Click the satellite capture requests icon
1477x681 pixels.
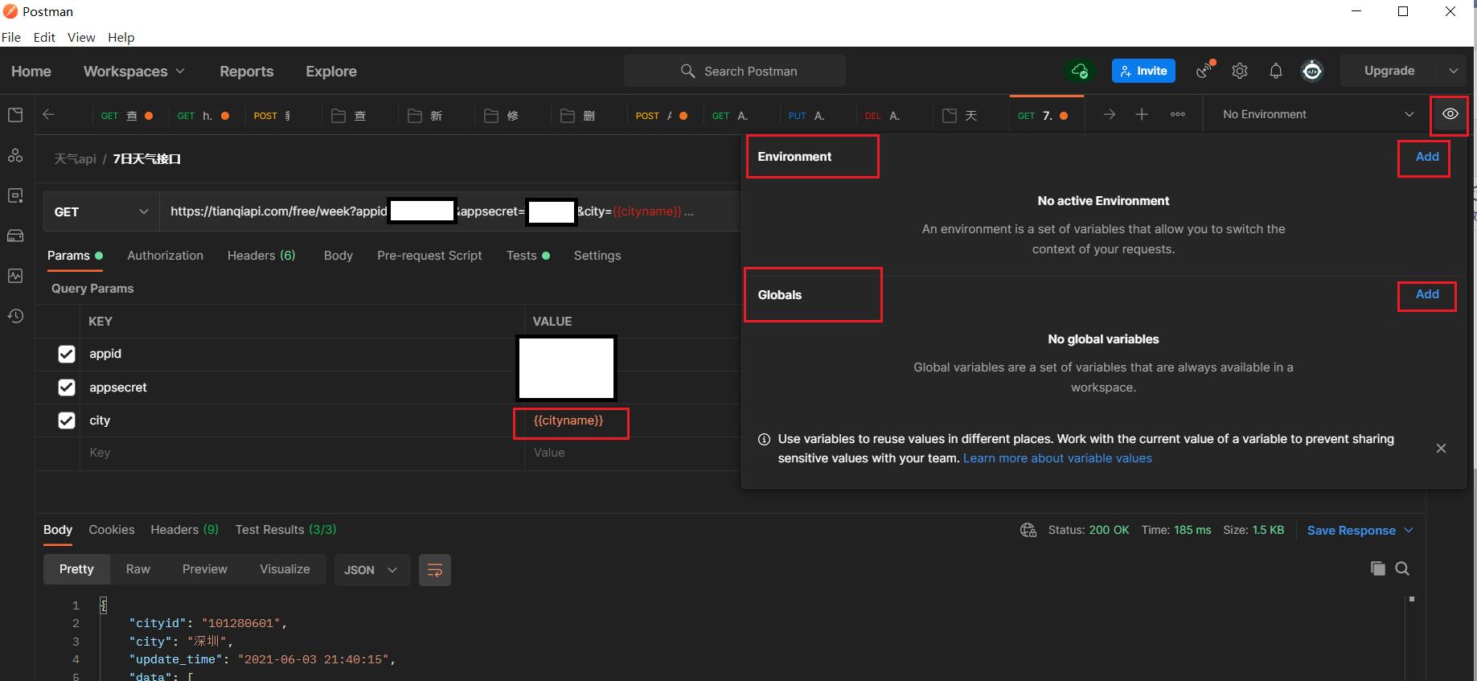click(x=1204, y=70)
